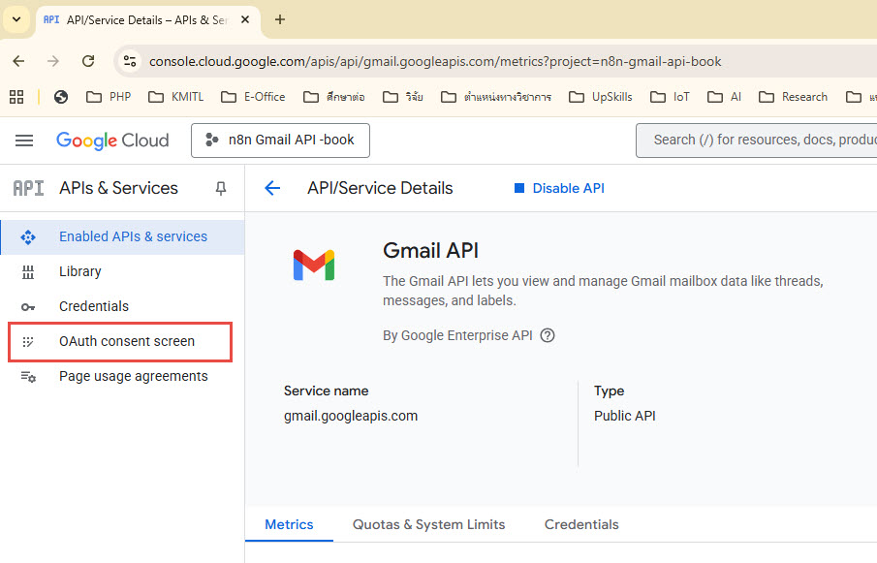Click the site information icon in address bar

pos(130,61)
